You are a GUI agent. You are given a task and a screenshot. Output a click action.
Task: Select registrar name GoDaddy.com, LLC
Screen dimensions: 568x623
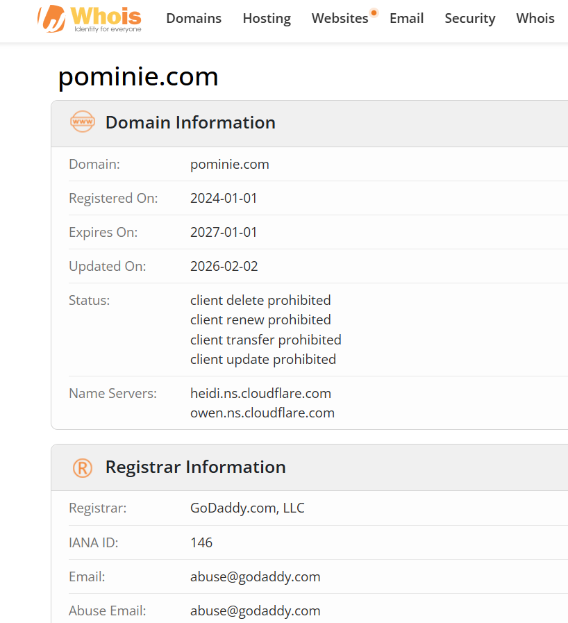point(247,508)
